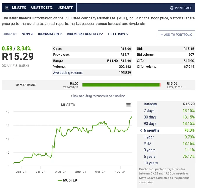Viewport: 198px width, 190px height.
Task: Expand the SENS dropdown
Action: pos(28,34)
